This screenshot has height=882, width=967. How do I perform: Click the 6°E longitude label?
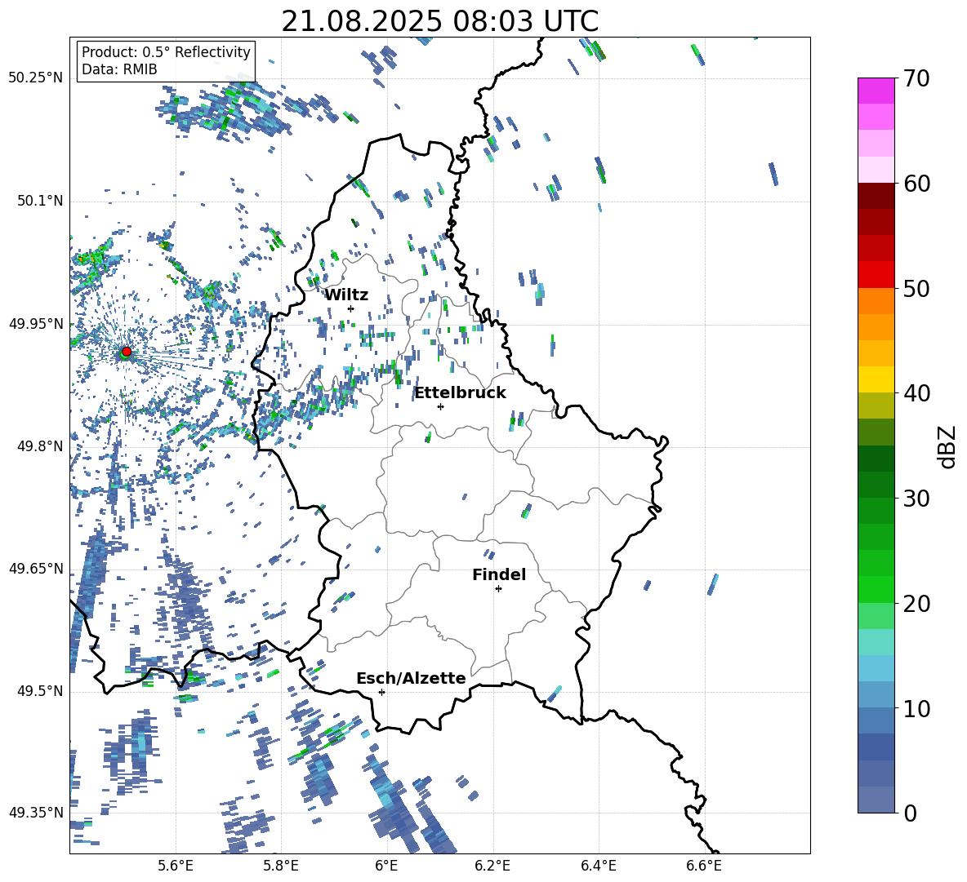(x=386, y=866)
